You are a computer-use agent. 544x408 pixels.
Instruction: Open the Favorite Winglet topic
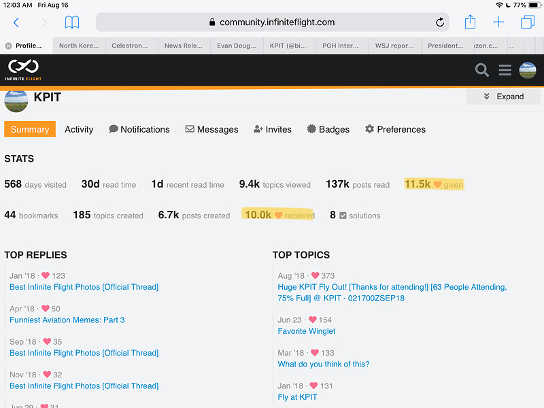point(307,331)
